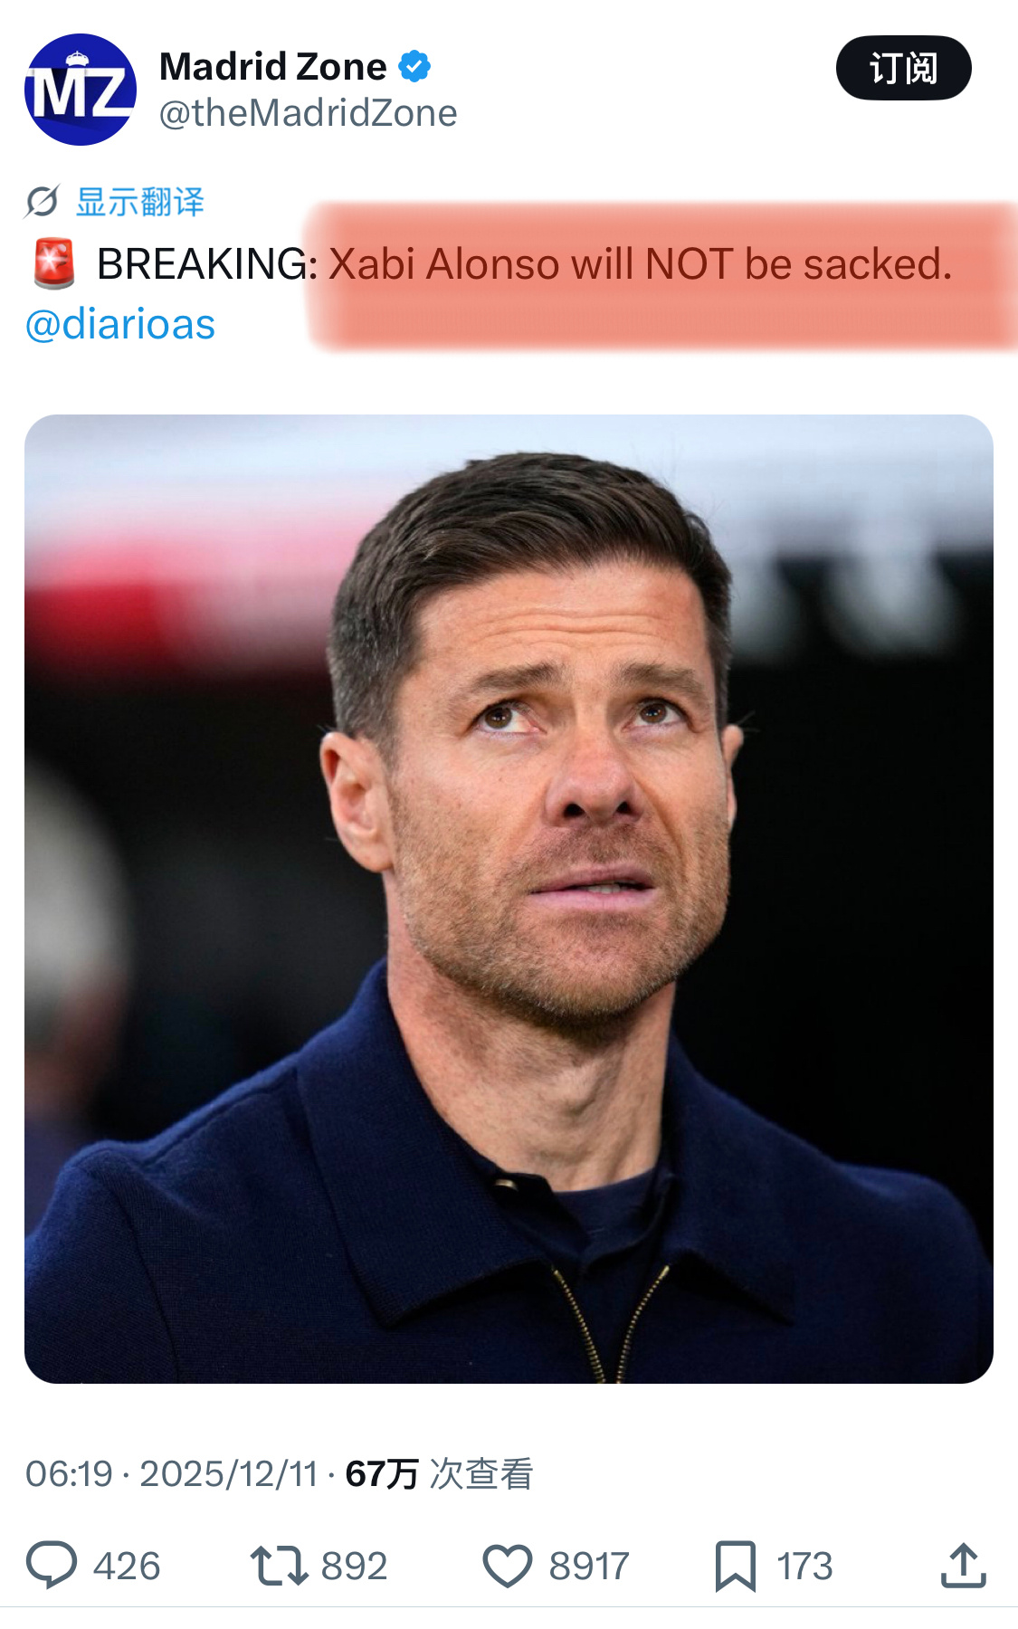Open the @diarioas mention link

coord(120,324)
